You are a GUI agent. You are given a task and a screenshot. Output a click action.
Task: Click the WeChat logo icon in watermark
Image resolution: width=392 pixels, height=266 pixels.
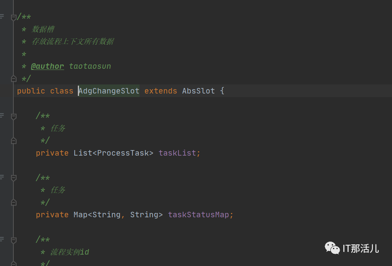tap(332, 248)
